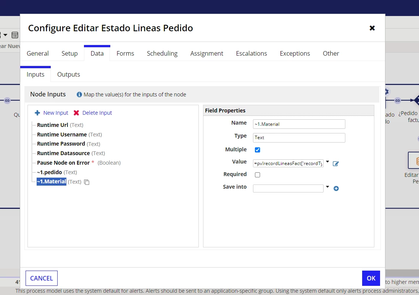Open the General tab
Screen dimensions: 419x295
coord(38,53)
